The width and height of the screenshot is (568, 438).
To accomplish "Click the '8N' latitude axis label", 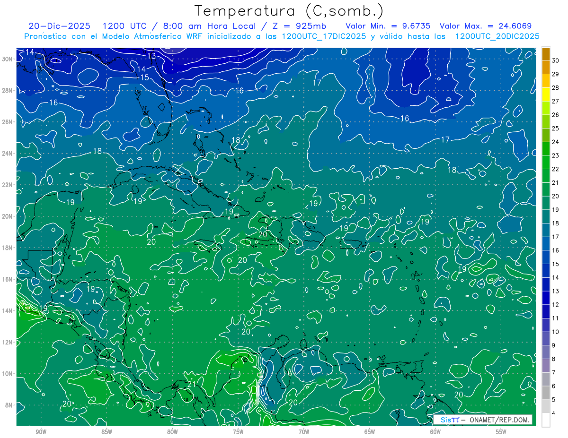I will tap(9, 405).
